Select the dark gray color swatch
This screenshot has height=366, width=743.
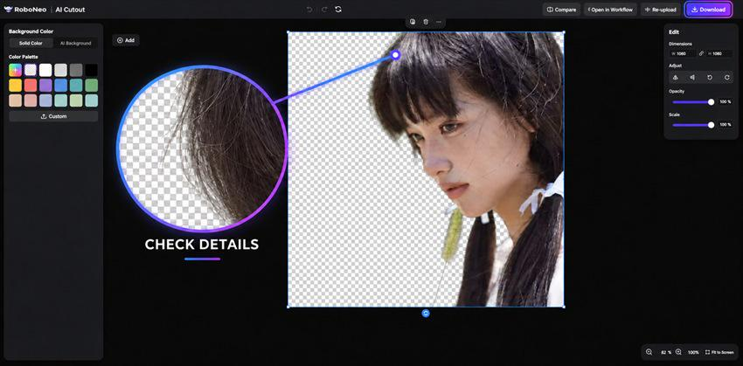(76, 70)
